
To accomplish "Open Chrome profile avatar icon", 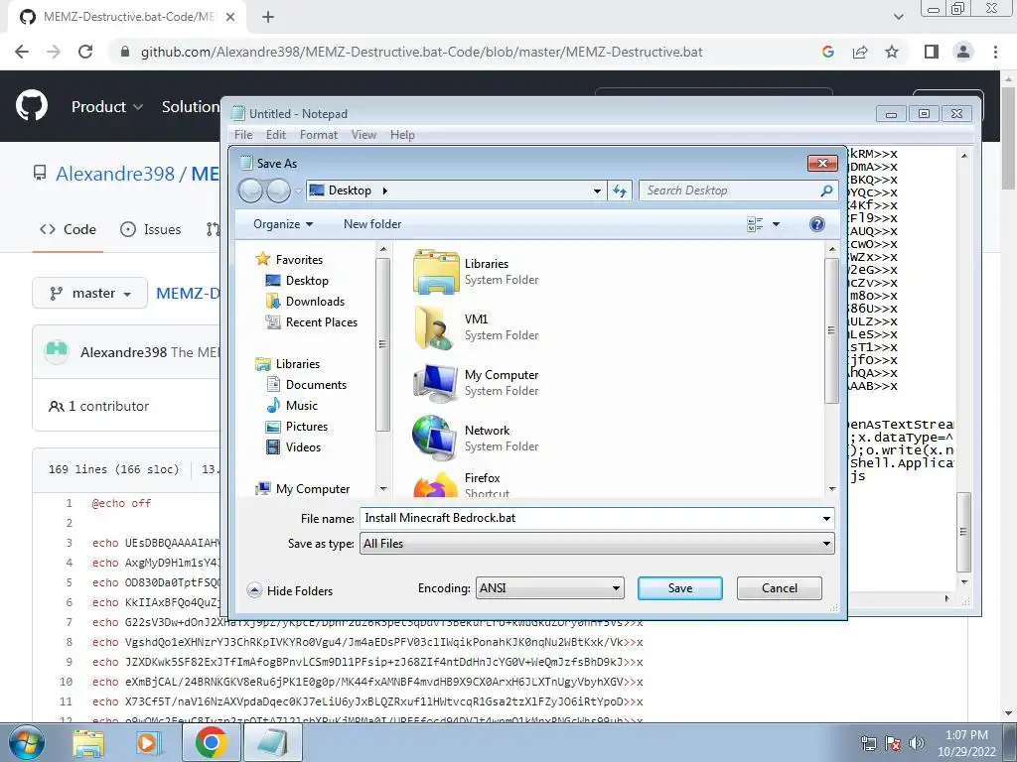I will pyautogui.click(x=963, y=52).
